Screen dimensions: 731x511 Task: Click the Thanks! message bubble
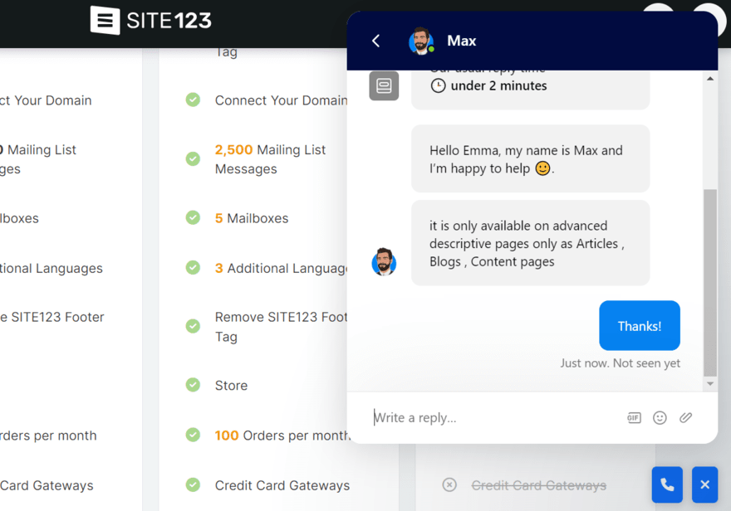pyautogui.click(x=640, y=325)
